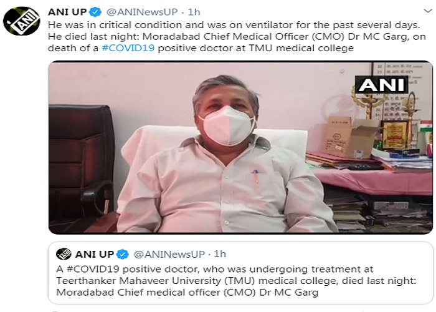This screenshot has width=436, height=312.
Task: Open the small ANI avatar in quoted tweet
Action: point(64,253)
